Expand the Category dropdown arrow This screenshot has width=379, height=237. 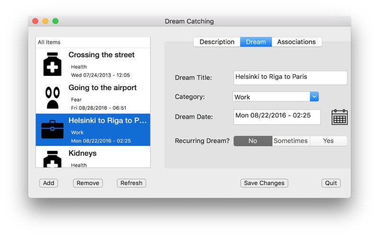click(314, 97)
